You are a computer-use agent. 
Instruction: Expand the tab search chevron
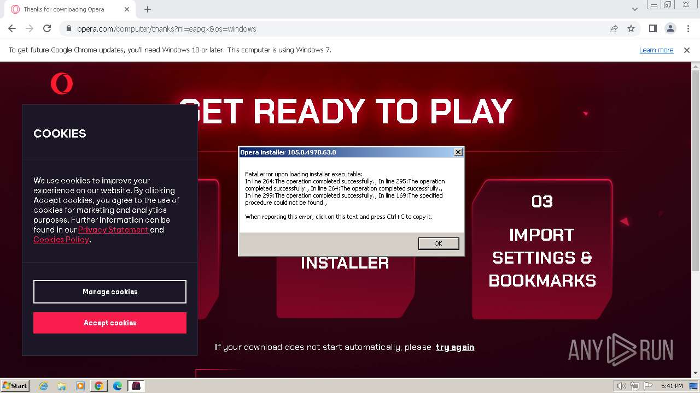pyautogui.click(x=635, y=9)
